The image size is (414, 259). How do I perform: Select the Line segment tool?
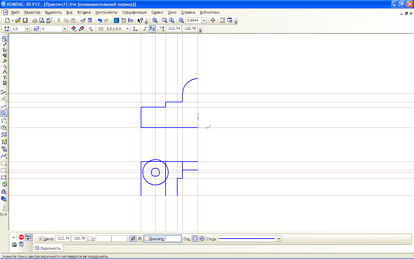pyautogui.click(x=4, y=106)
